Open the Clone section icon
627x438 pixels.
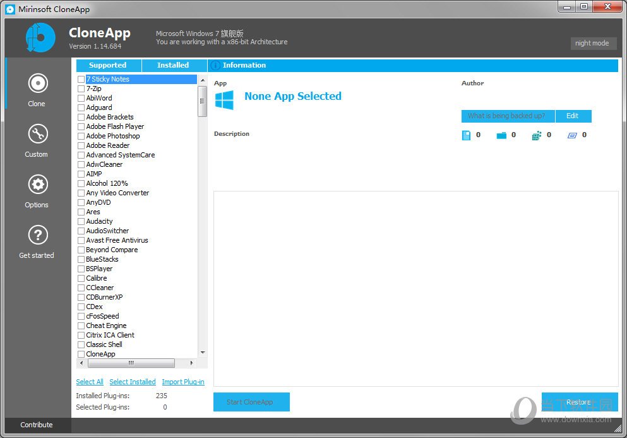(37, 83)
